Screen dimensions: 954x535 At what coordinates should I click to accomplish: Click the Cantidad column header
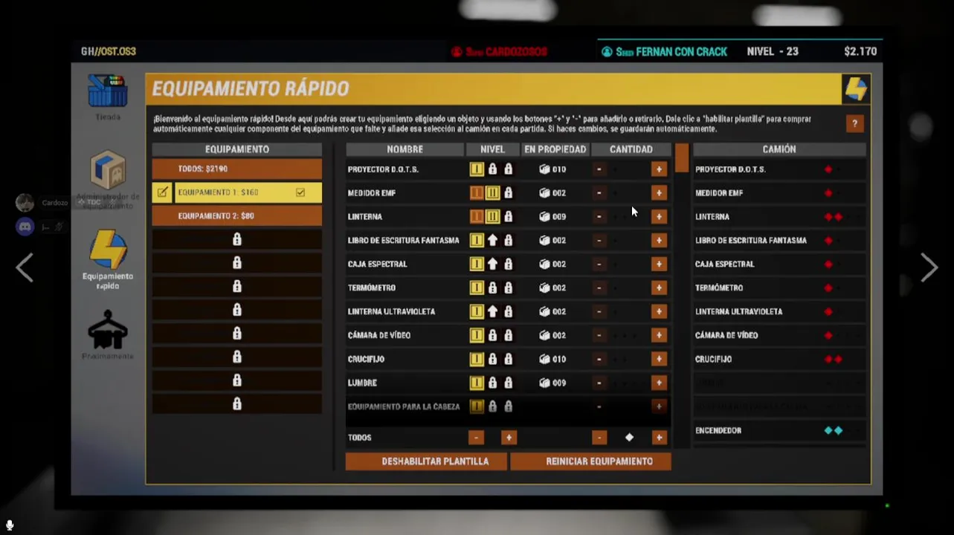631,149
